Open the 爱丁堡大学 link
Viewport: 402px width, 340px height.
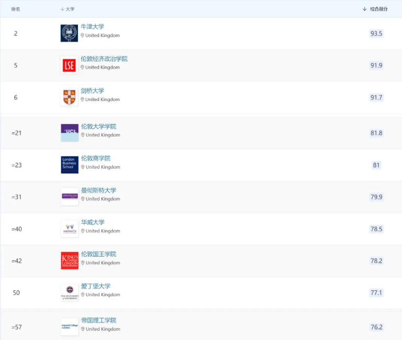tap(96, 286)
